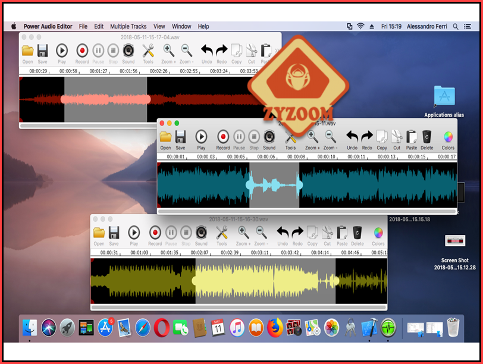Click the Wi-Fi status icon
Viewport: 483px width, 364px height.
coord(360,27)
